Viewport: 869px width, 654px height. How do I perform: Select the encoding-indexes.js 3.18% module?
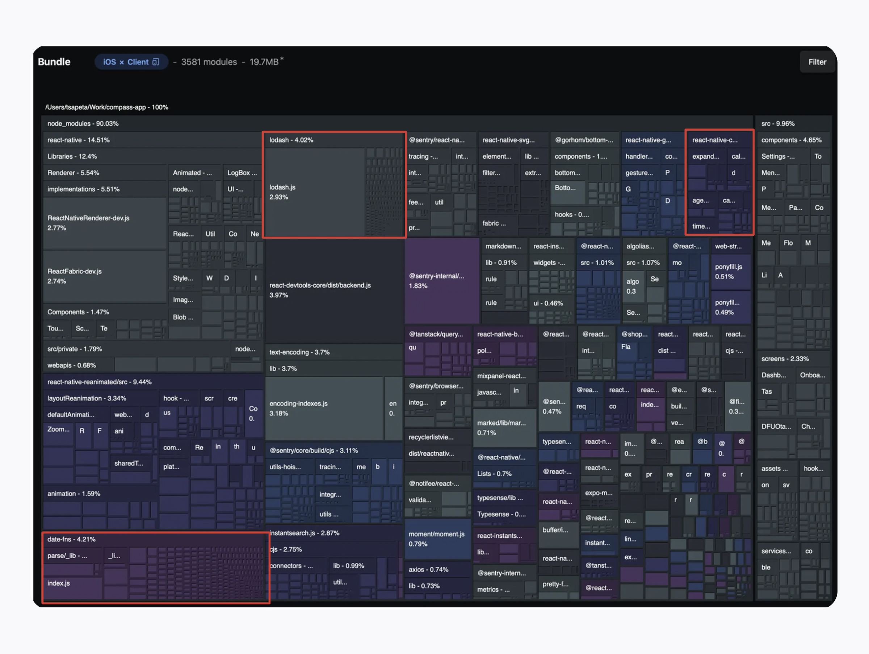[x=324, y=408]
